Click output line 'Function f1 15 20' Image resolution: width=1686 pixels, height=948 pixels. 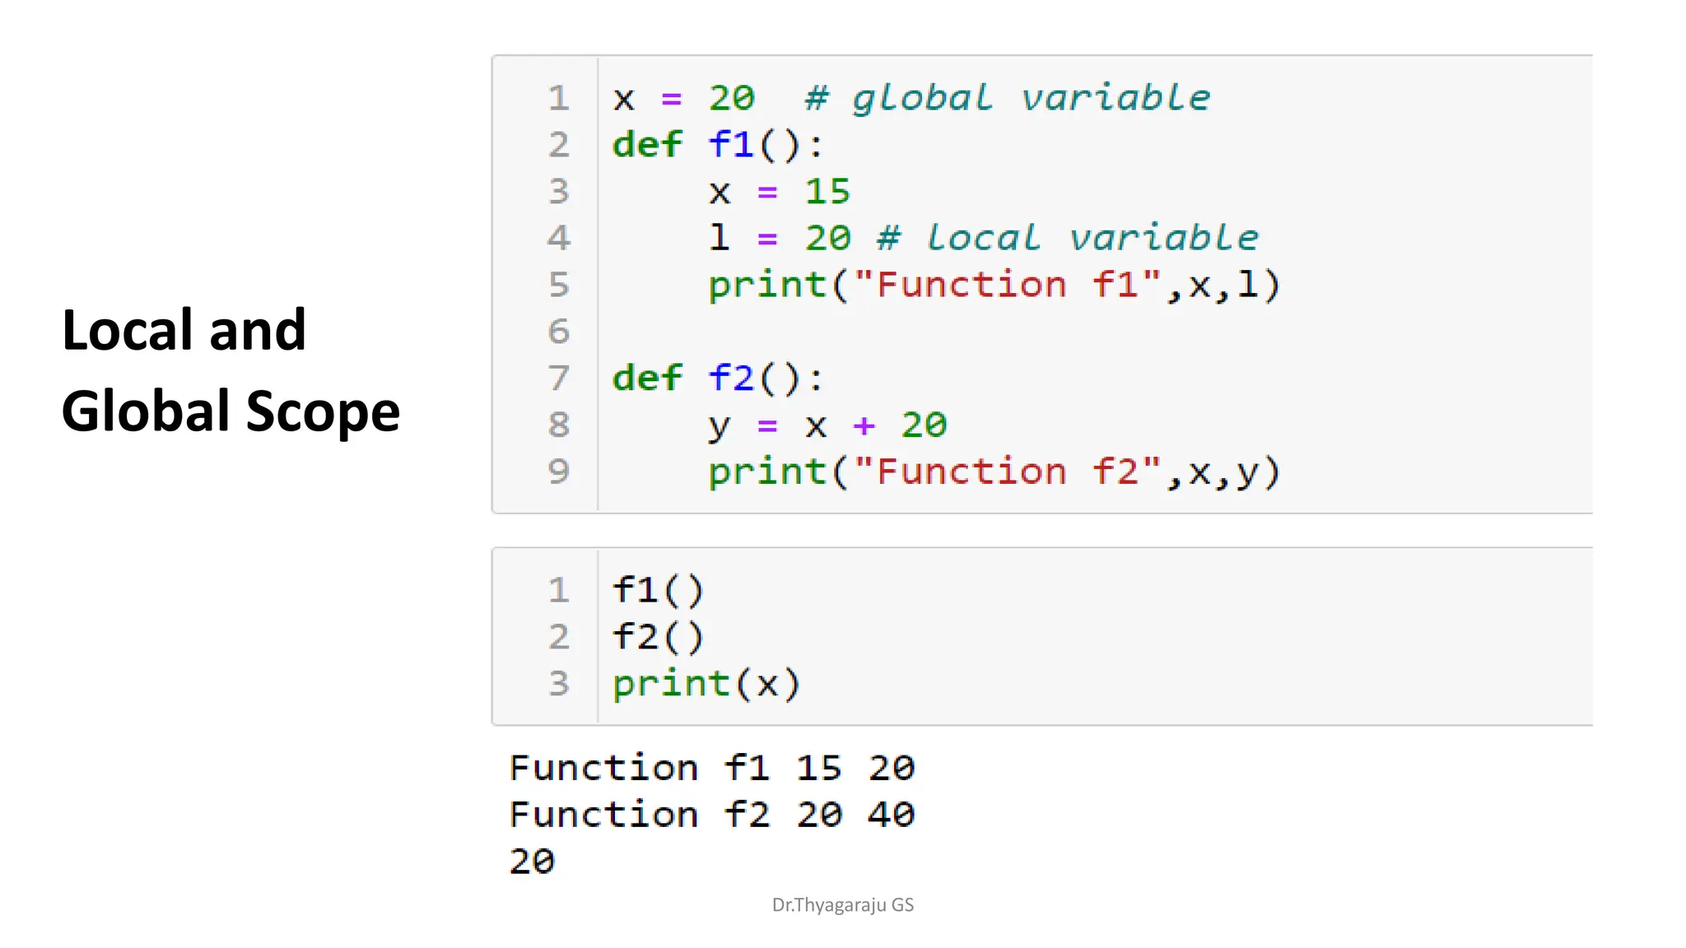click(712, 768)
